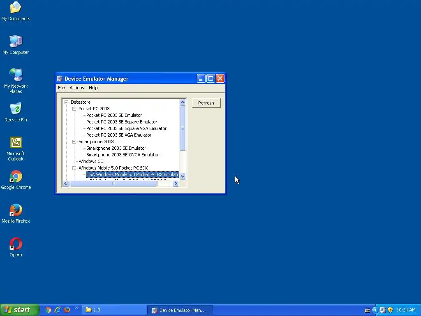Maximize the Device Emulator Manager window
The image size is (421, 316).
(210, 79)
